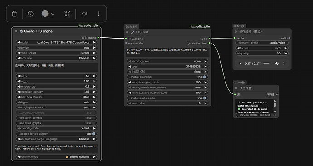Mute audio using the speaker icon
Viewport: 313px width, 166px height.
coord(276,63)
